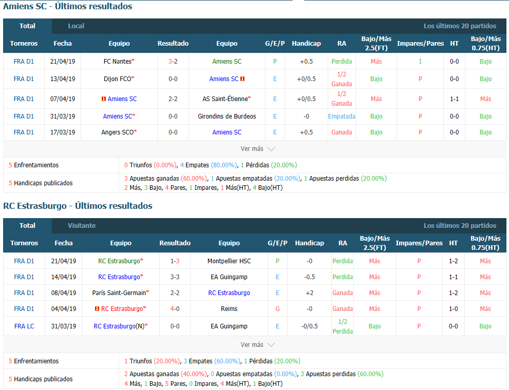Click red card icon beside Amiens SC on 13/04/19
The image size is (509, 390).
(242, 79)
